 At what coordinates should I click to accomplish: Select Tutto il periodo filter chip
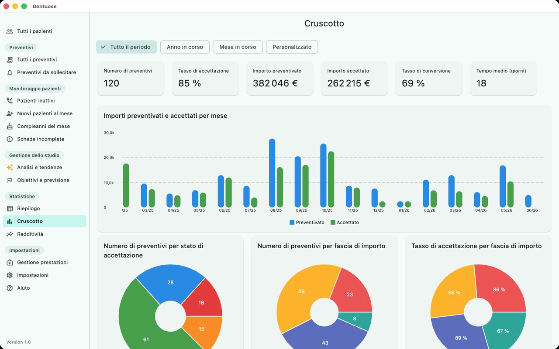[126, 47]
